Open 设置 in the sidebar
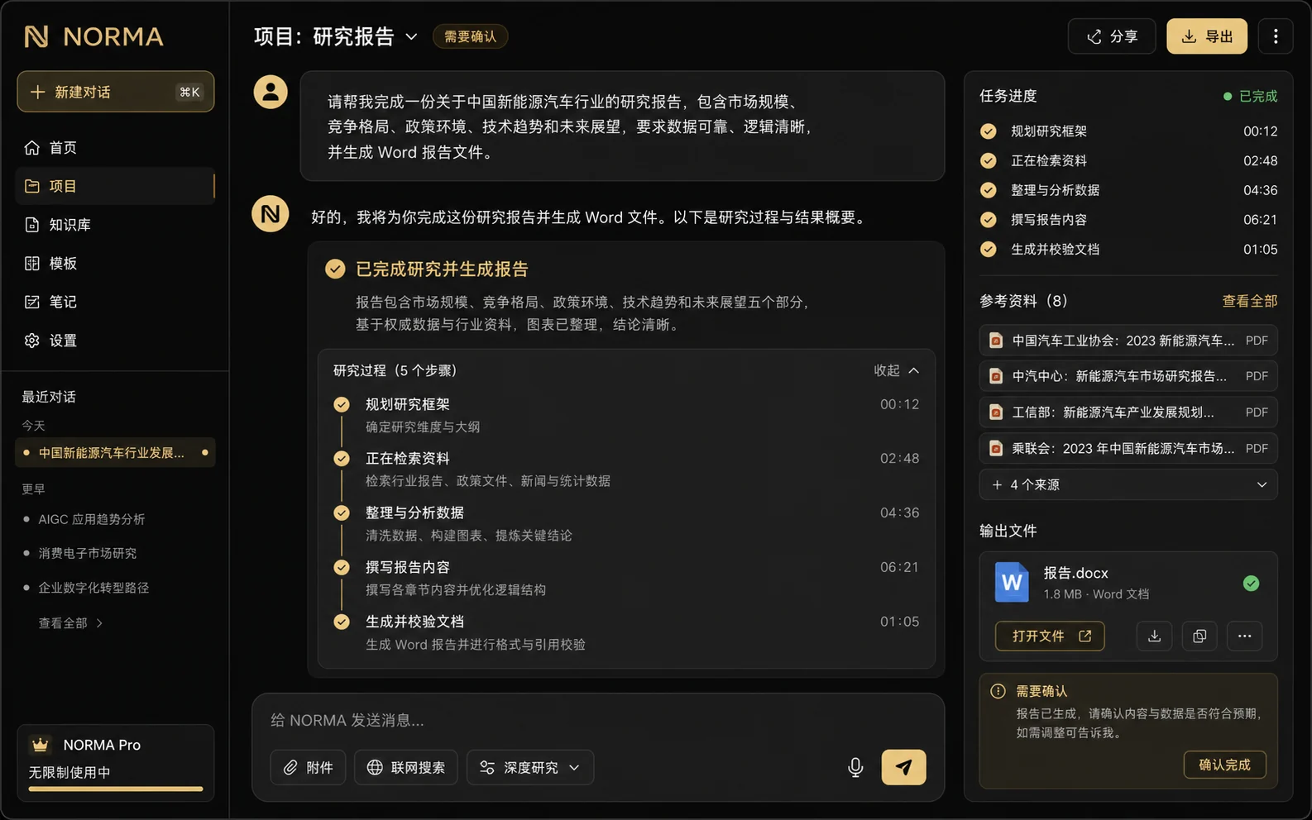This screenshot has width=1312, height=820. pos(115,341)
